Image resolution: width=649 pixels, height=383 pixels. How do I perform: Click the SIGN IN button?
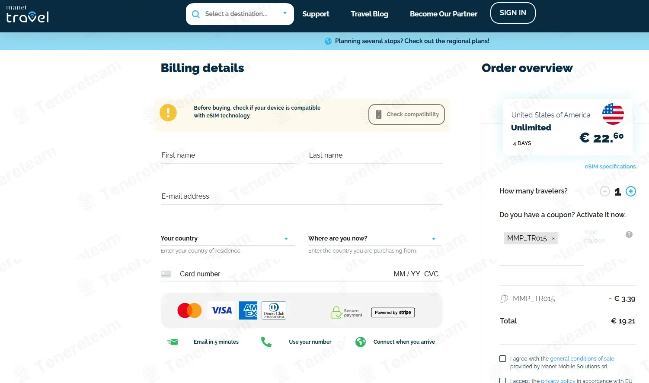(x=513, y=13)
